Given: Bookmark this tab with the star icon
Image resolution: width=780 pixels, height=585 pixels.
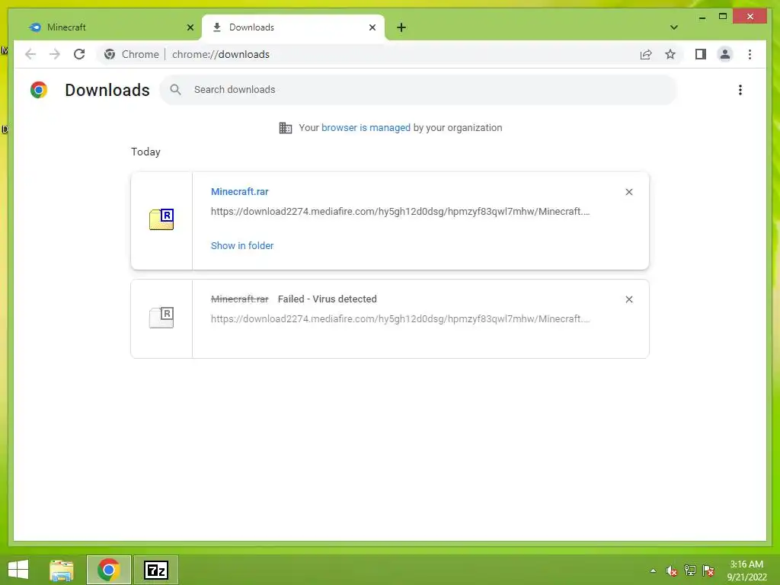Looking at the screenshot, I should [x=670, y=54].
